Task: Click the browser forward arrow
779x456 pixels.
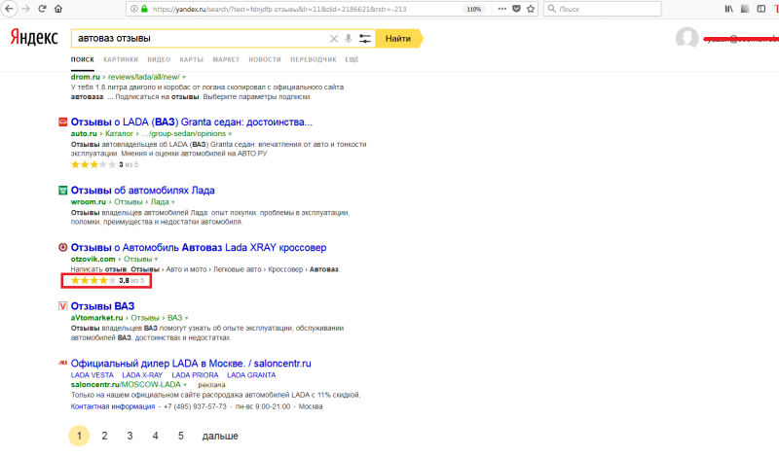Action: [26, 9]
